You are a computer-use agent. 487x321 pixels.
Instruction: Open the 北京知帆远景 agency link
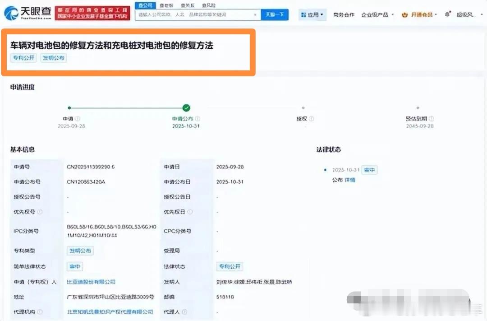tap(110, 312)
